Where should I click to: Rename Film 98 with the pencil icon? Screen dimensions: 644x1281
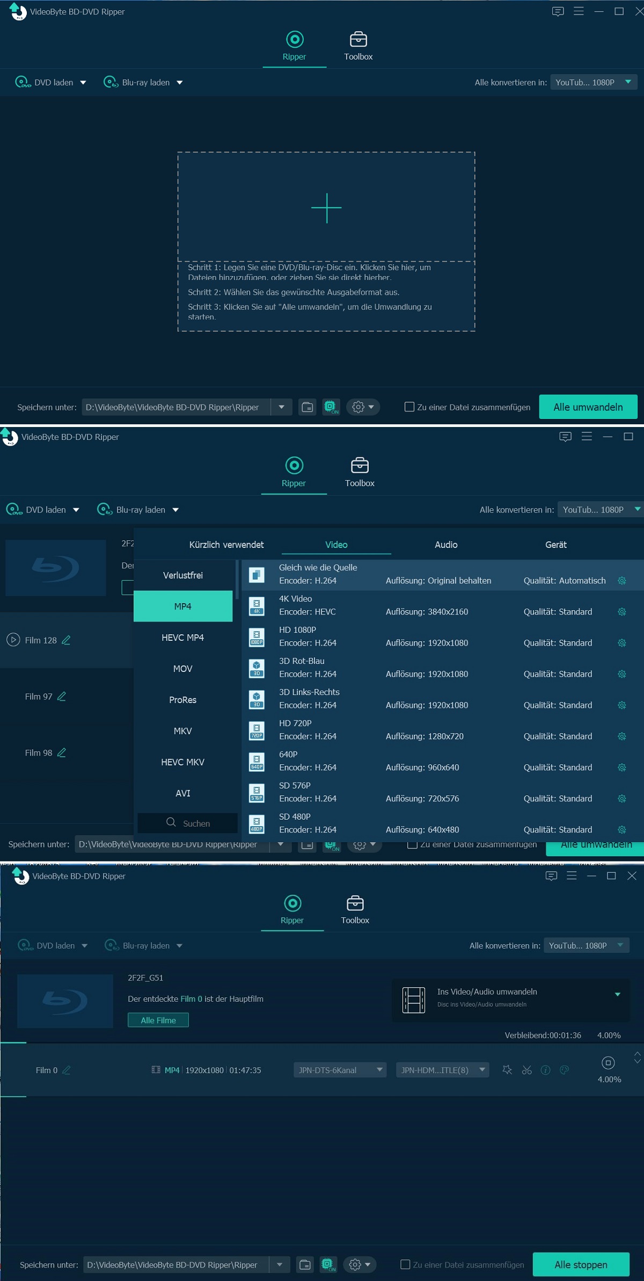click(x=62, y=752)
